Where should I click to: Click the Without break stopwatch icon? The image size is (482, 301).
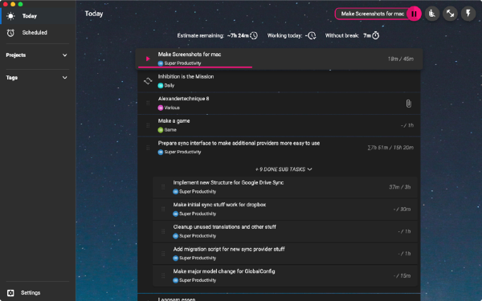coord(376,35)
